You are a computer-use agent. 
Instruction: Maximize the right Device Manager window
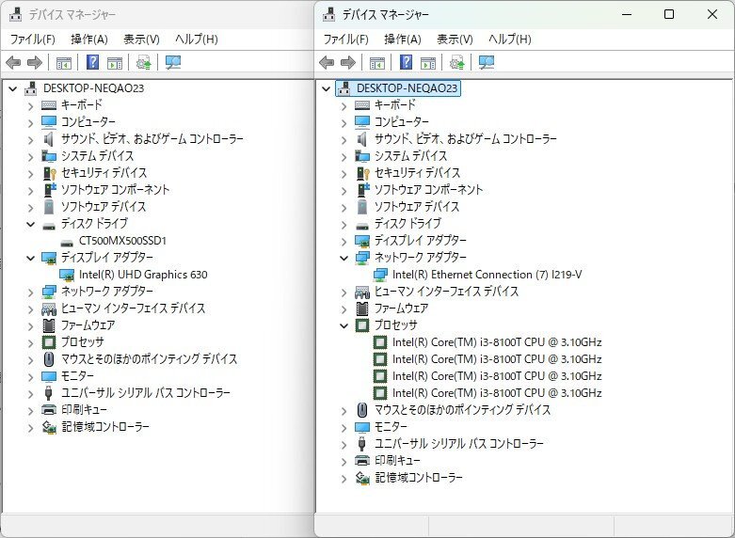click(x=669, y=14)
